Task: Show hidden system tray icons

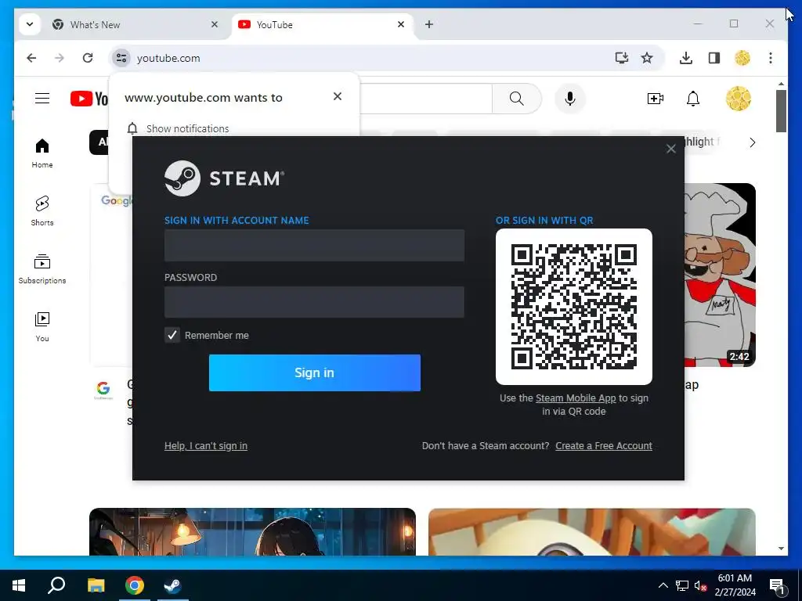Action: [x=663, y=585]
